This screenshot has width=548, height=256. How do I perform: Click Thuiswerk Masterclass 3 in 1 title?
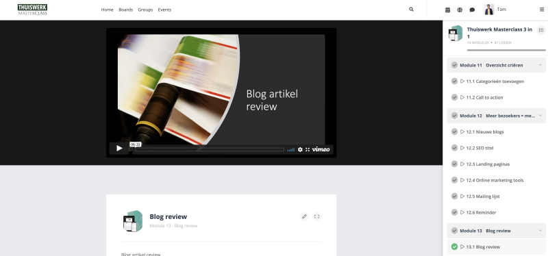499,33
